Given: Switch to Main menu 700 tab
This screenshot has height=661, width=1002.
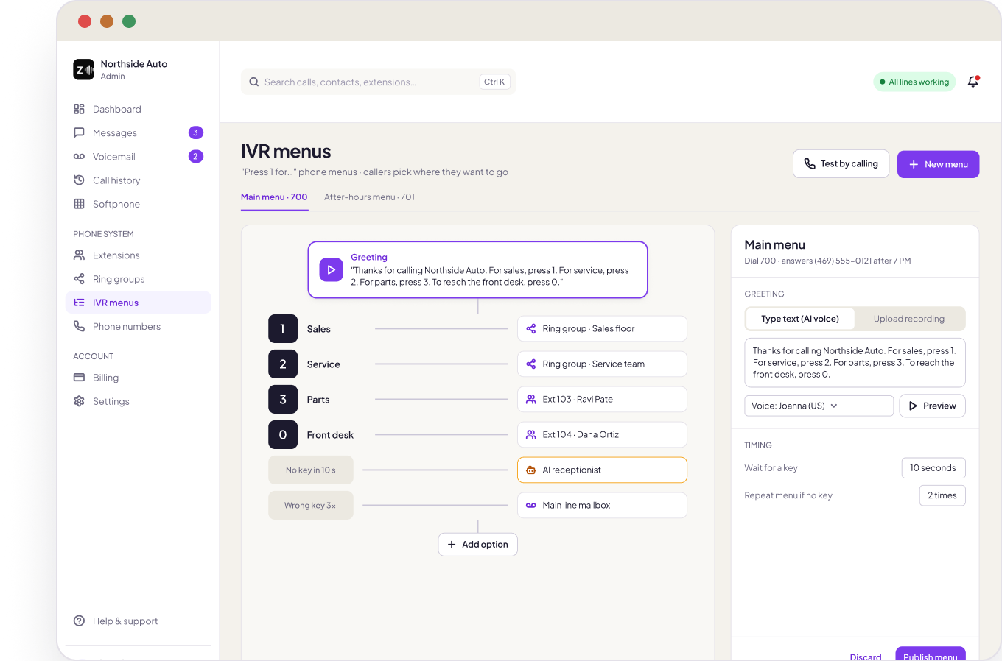Looking at the screenshot, I should pyautogui.click(x=274, y=197).
